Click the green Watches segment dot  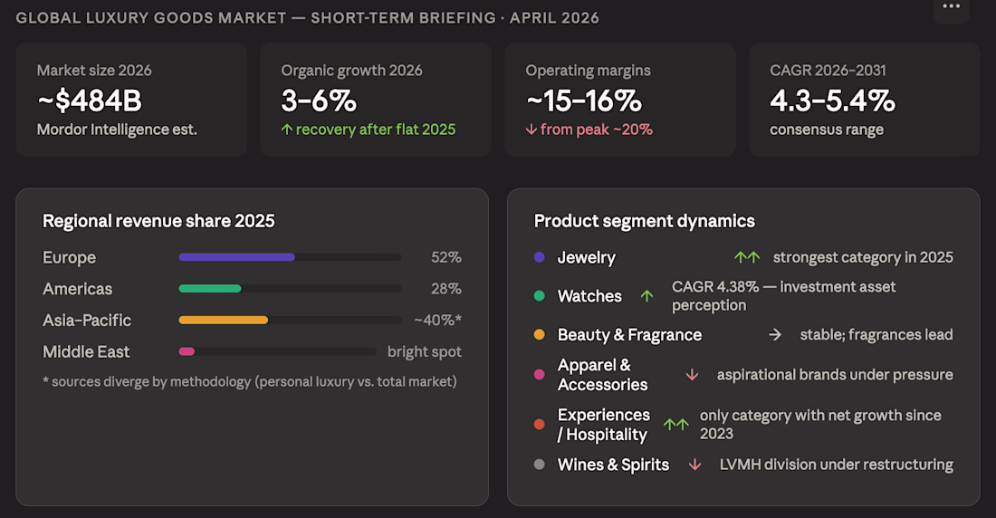pos(540,296)
